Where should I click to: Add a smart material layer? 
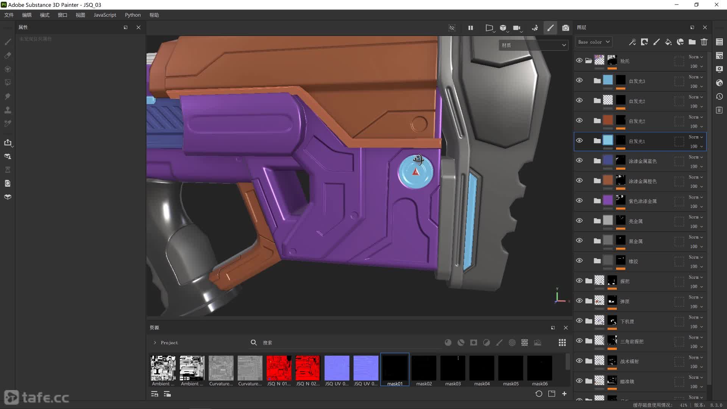tap(680, 42)
